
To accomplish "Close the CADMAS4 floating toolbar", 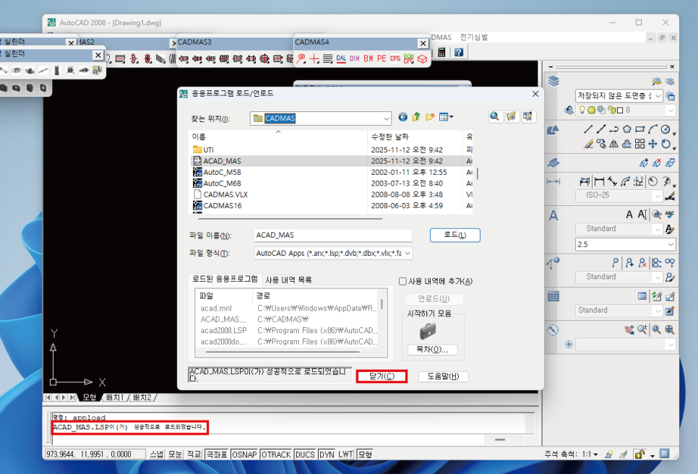I will point(423,43).
